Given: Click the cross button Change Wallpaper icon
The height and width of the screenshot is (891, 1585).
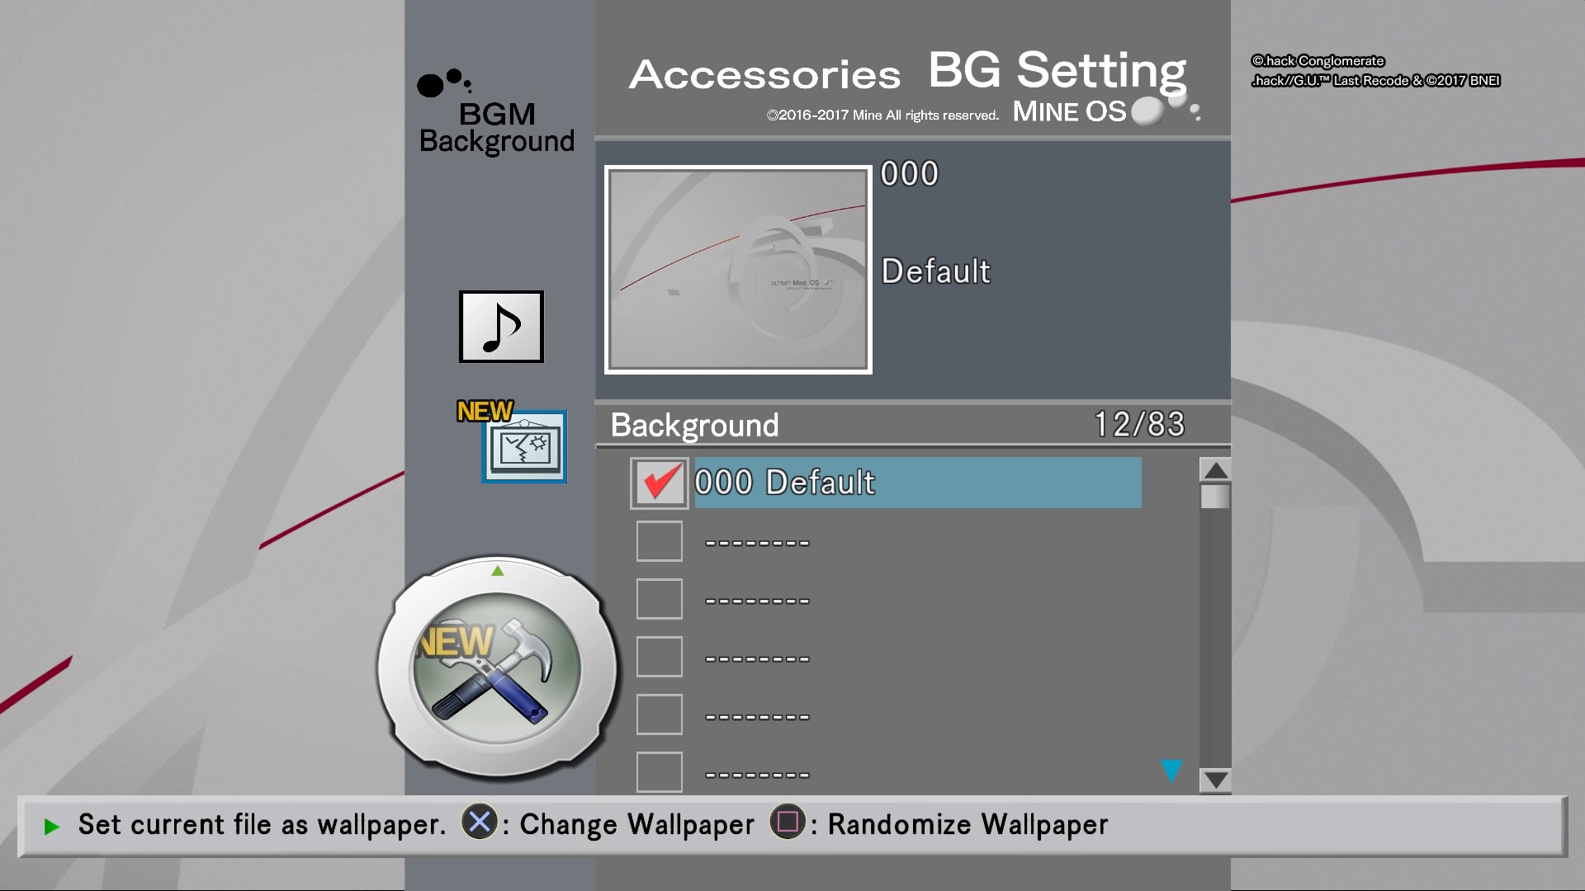Looking at the screenshot, I should pos(479,823).
